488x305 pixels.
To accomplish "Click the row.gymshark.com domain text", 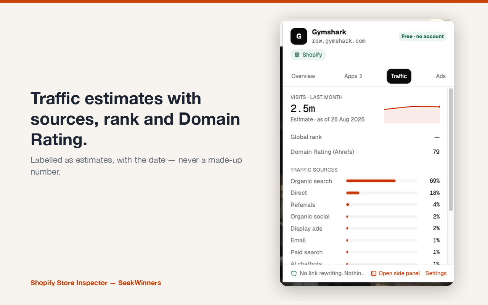I will pos(339,41).
